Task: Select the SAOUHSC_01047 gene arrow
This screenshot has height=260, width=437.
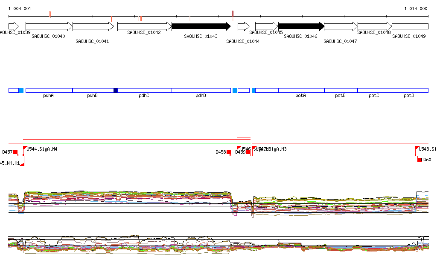Action: 341,26
